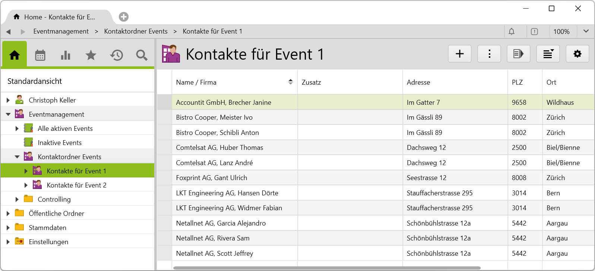The image size is (595, 271).
Task: Add new contact with plus button
Action: tap(460, 54)
